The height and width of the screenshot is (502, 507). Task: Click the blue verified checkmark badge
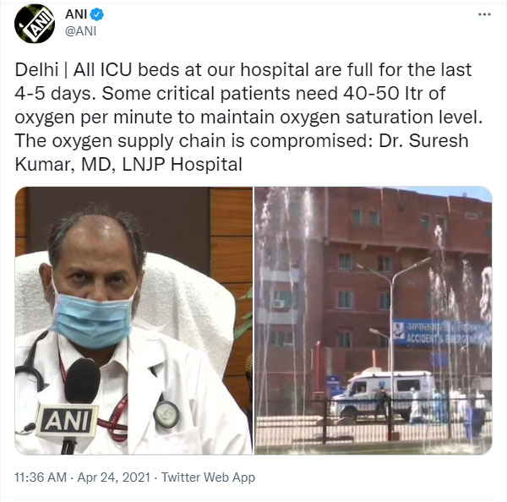(x=96, y=14)
